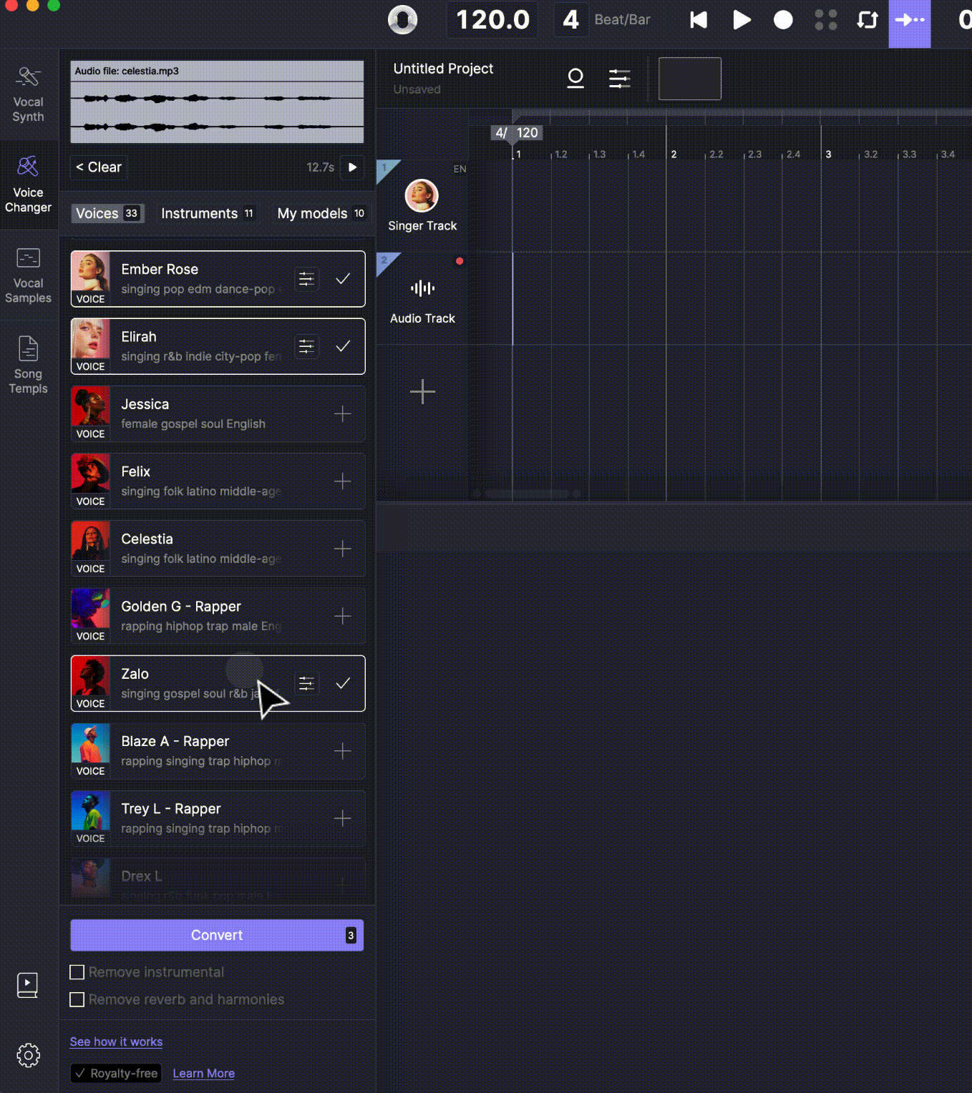Open the Vocal Samples sidebar section

pyautogui.click(x=28, y=275)
